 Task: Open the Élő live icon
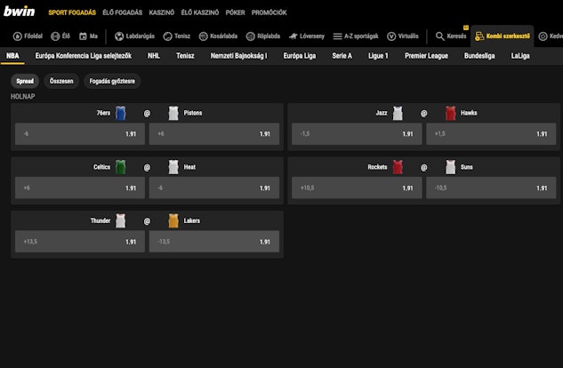(55, 36)
